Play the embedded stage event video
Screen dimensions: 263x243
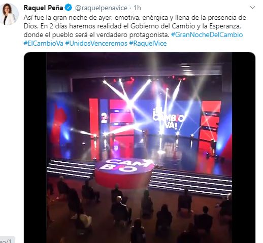140,148
